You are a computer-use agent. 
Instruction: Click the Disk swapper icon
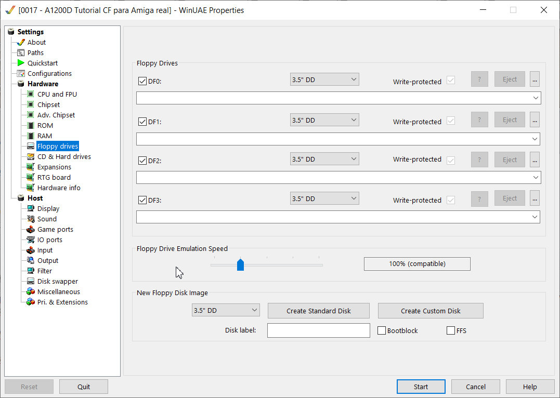(x=31, y=281)
